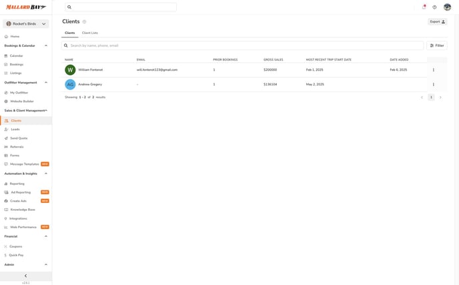459x285 pixels.
Task: Click the Export button
Action: pyautogui.click(x=437, y=21)
